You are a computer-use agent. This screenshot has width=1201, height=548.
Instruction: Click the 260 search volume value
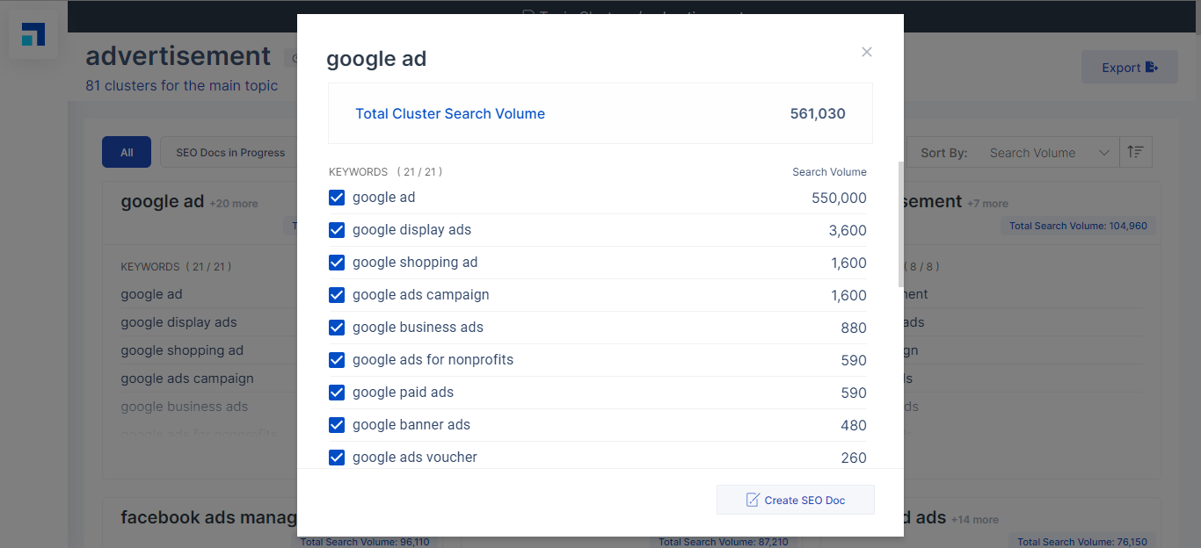pyautogui.click(x=854, y=458)
